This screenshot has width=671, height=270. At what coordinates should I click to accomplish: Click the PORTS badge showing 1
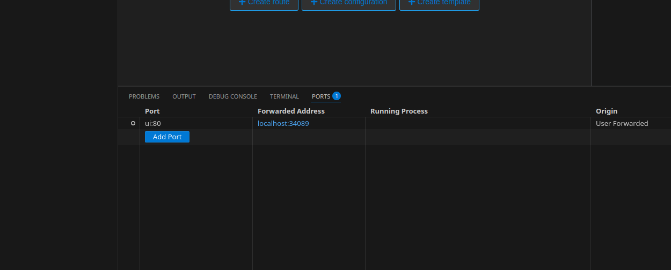(337, 96)
